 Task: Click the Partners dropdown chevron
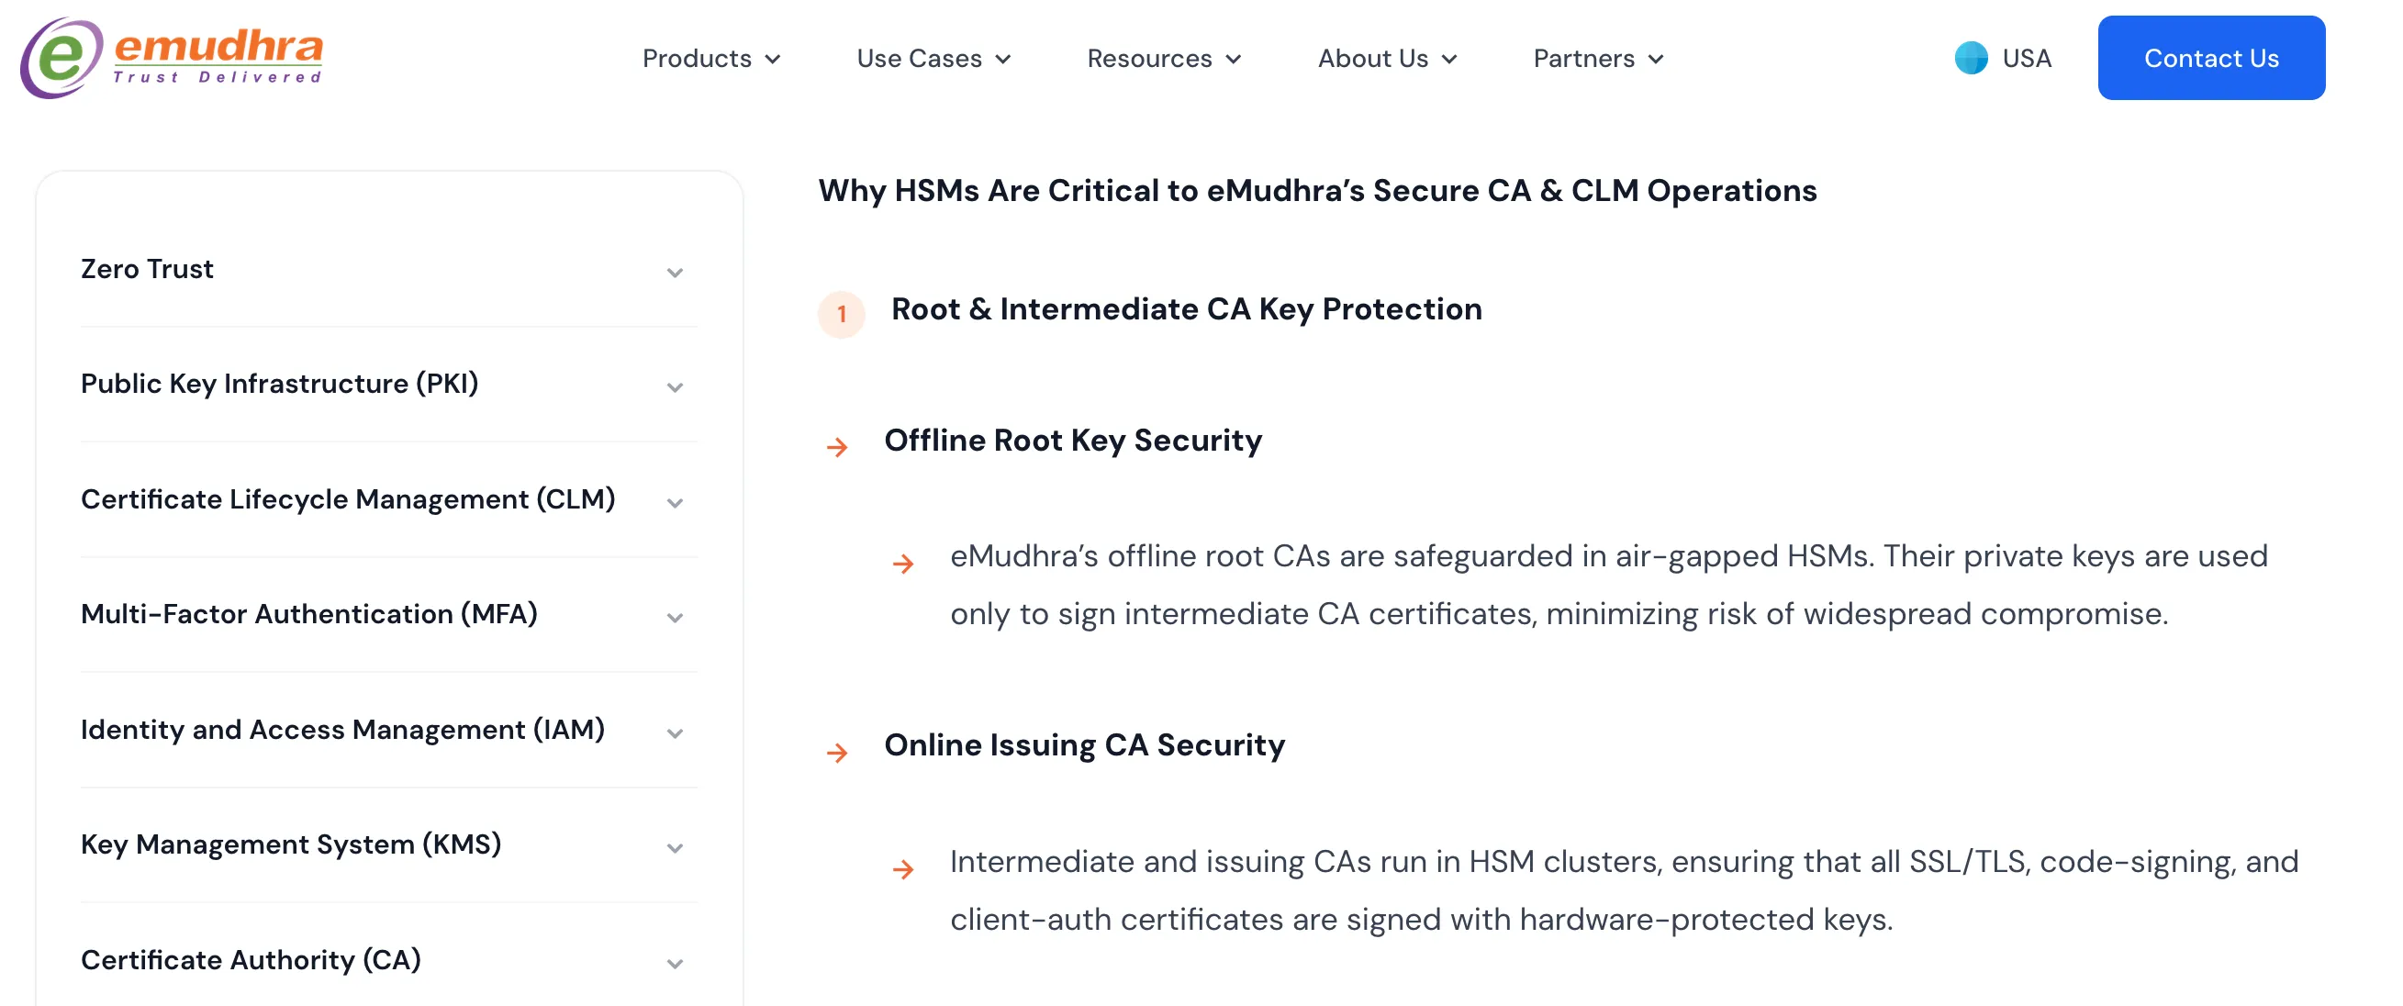pos(1656,60)
